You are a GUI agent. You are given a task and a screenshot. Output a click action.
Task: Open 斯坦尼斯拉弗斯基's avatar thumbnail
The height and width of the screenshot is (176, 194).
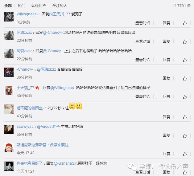[9, 148]
